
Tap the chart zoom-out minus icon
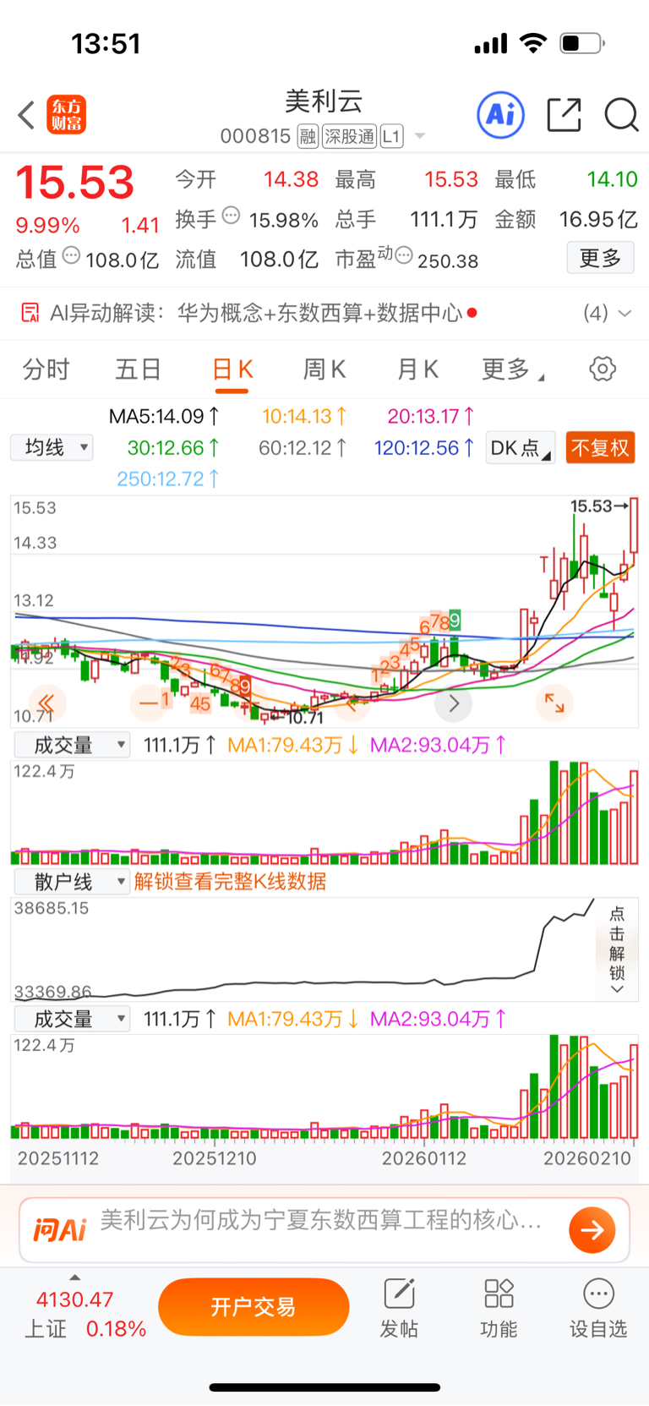[x=149, y=703]
